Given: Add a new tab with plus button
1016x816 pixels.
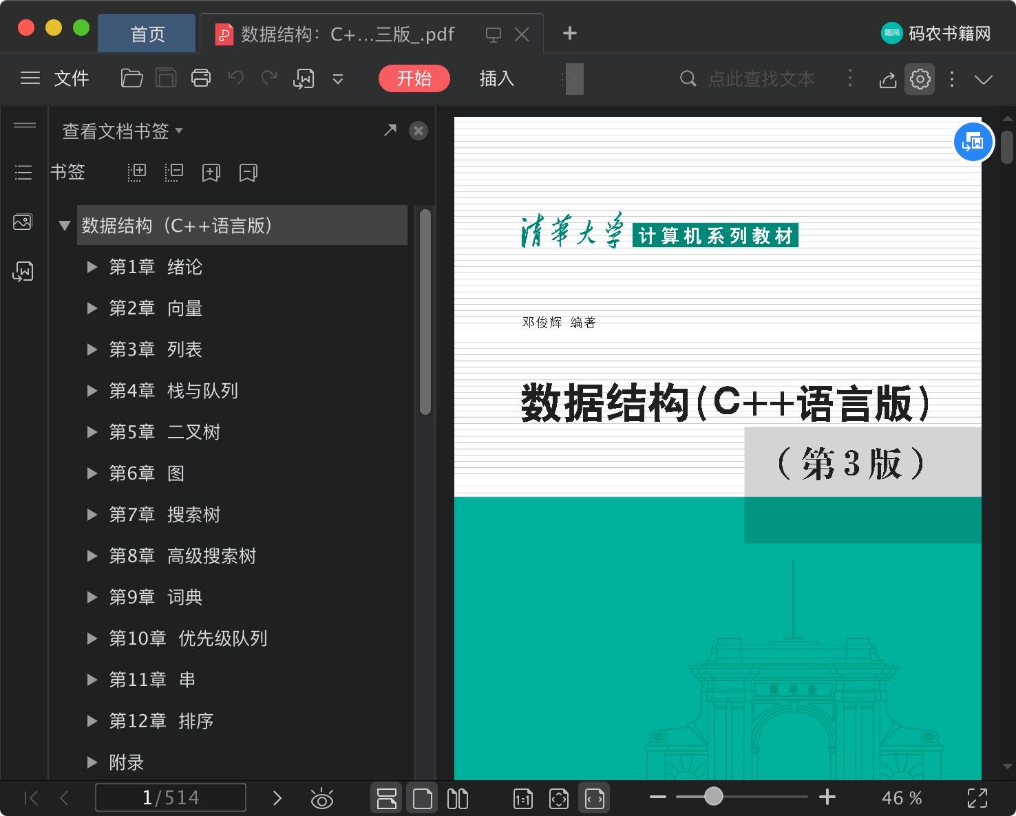Looking at the screenshot, I should [569, 33].
